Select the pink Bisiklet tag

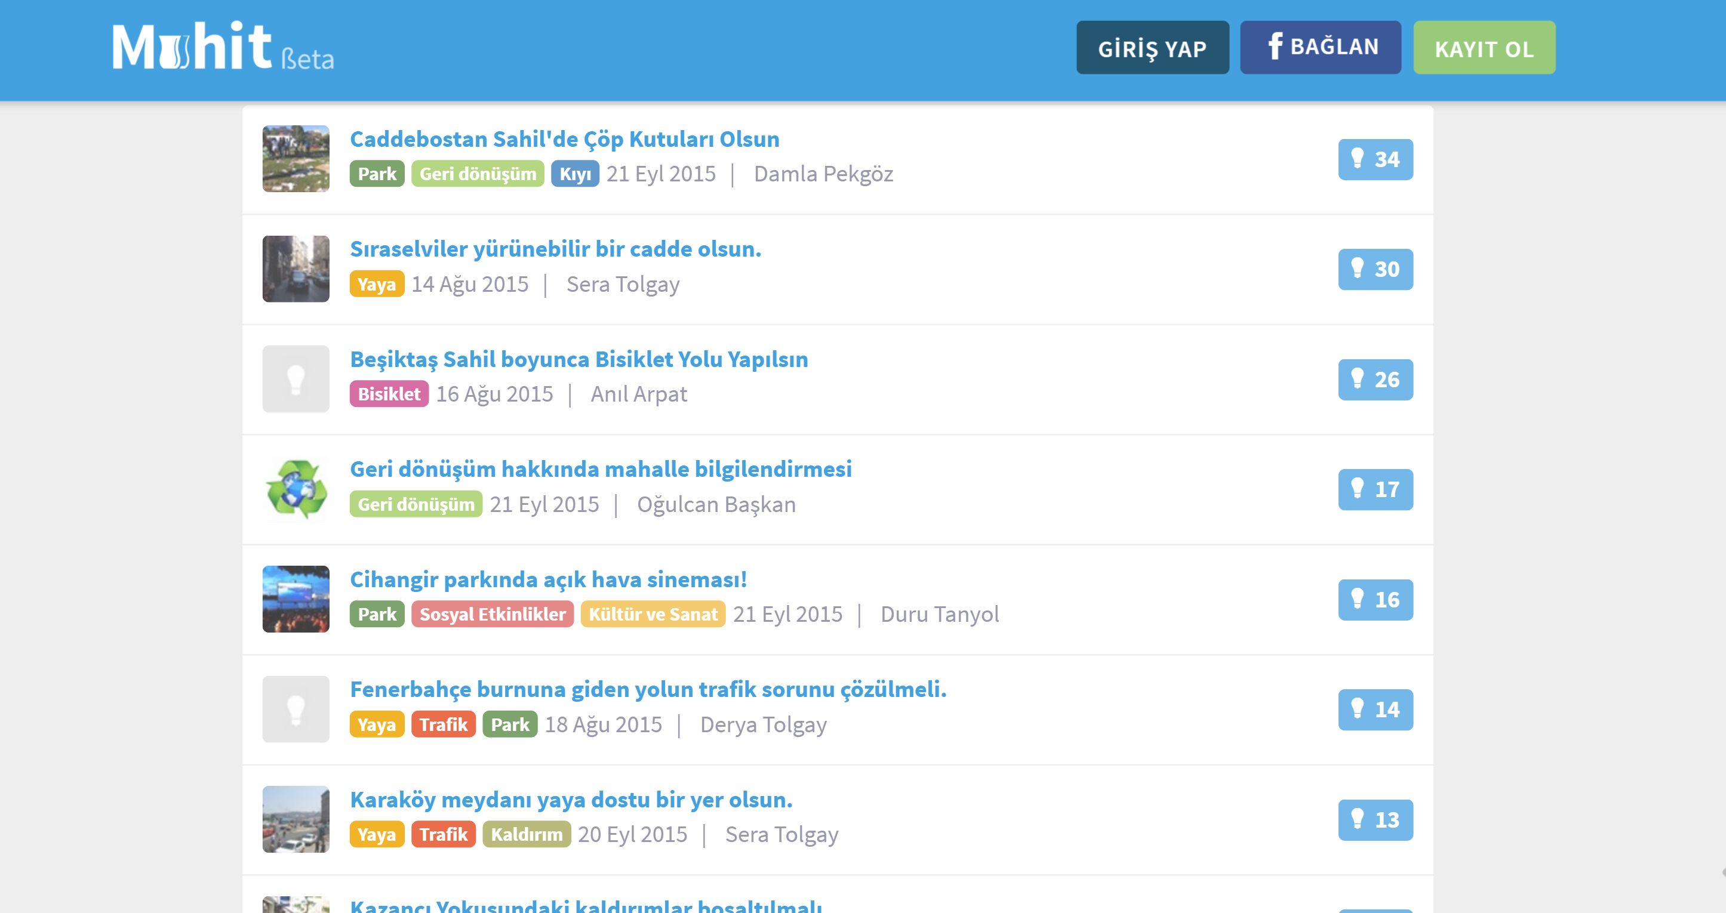tap(389, 394)
